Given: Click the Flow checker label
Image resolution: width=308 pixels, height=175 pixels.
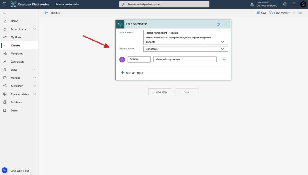Looking at the screenshot, I should pos(282,13).
